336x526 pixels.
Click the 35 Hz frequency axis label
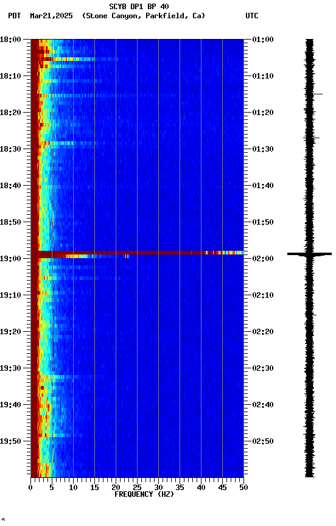click(x=180, y=488)
